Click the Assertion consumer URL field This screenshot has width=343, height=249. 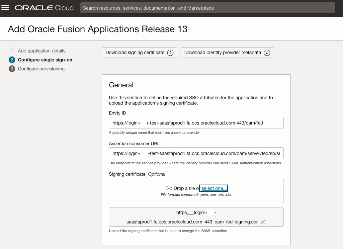(196, 153)
